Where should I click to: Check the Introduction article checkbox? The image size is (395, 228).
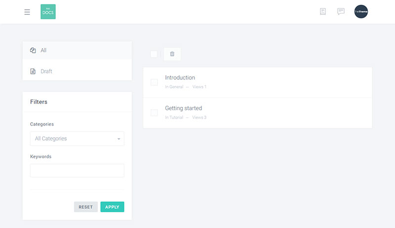154,82
